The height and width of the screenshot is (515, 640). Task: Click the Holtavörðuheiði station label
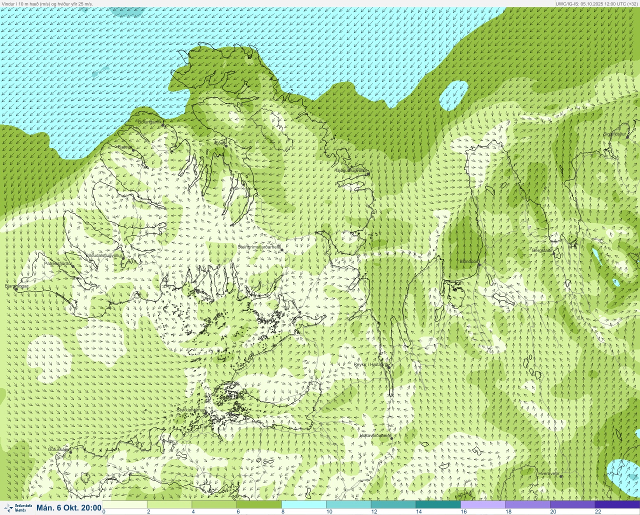(375, 435)
